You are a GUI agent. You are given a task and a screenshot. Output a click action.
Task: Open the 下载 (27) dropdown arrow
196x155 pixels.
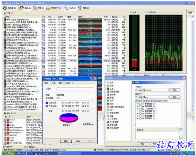pos(27,13)
